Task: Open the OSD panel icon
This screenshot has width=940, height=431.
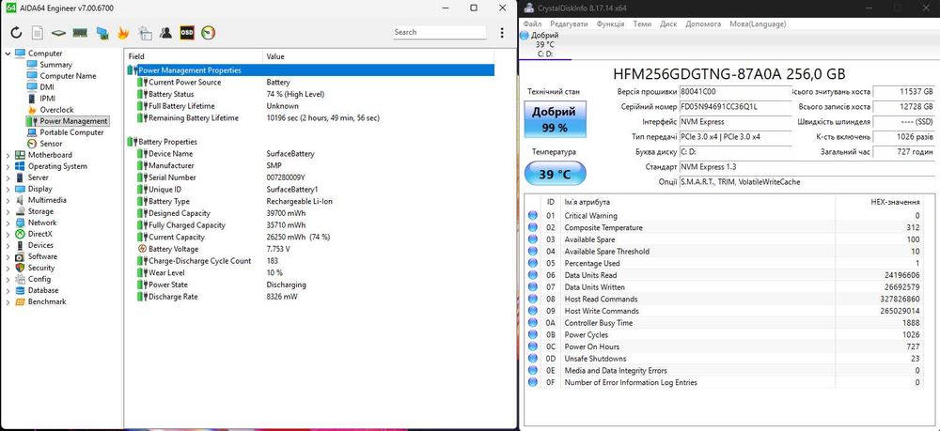Action: [187, 32]
